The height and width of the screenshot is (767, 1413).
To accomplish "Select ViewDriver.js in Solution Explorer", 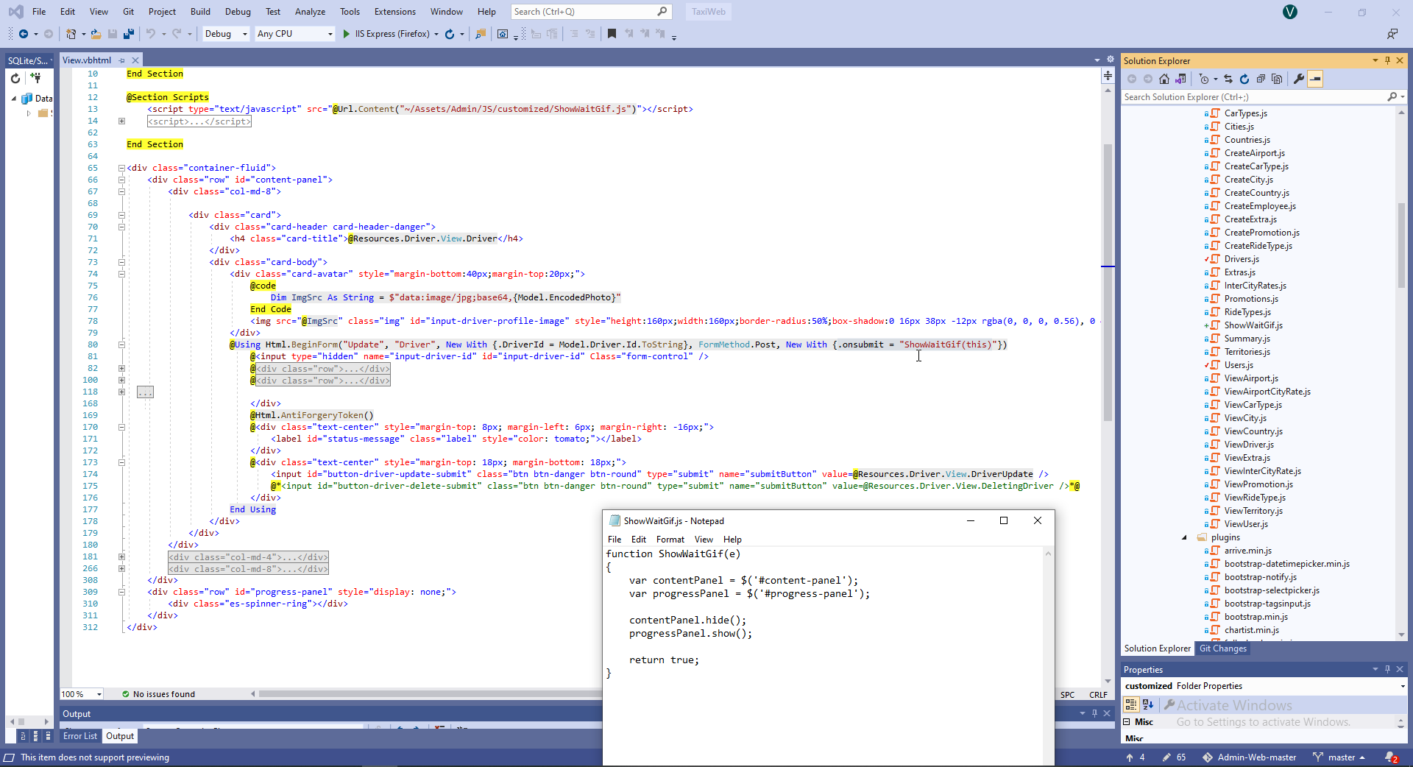I will (1249, 445).
